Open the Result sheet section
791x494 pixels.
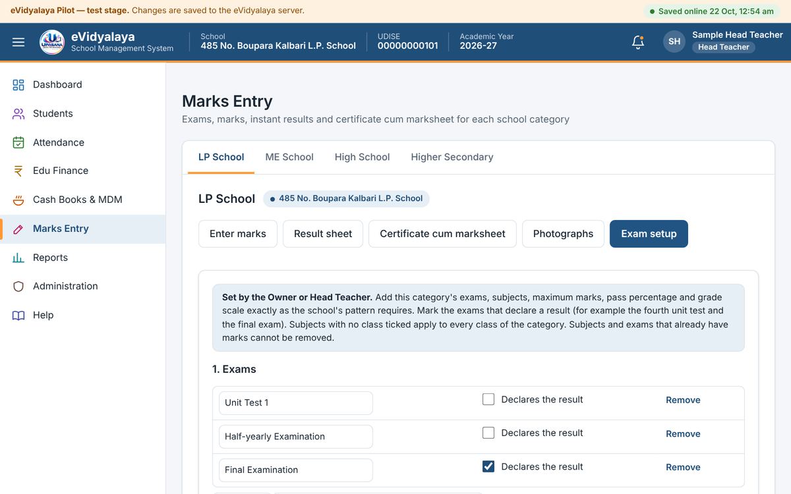pos(323,234)
